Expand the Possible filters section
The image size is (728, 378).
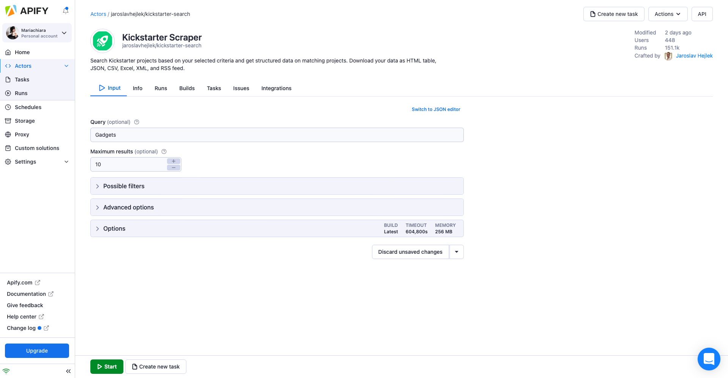click(124, 186)
